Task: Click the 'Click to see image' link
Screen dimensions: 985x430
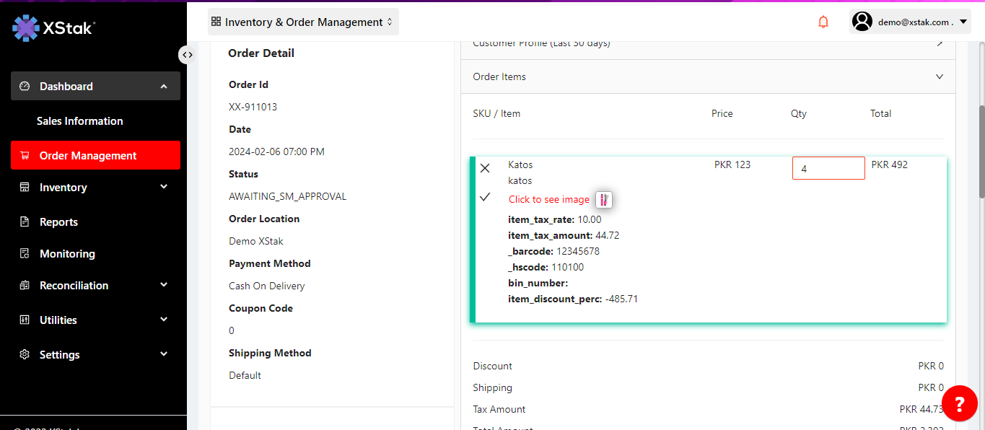Action: (x=548, y=200)
